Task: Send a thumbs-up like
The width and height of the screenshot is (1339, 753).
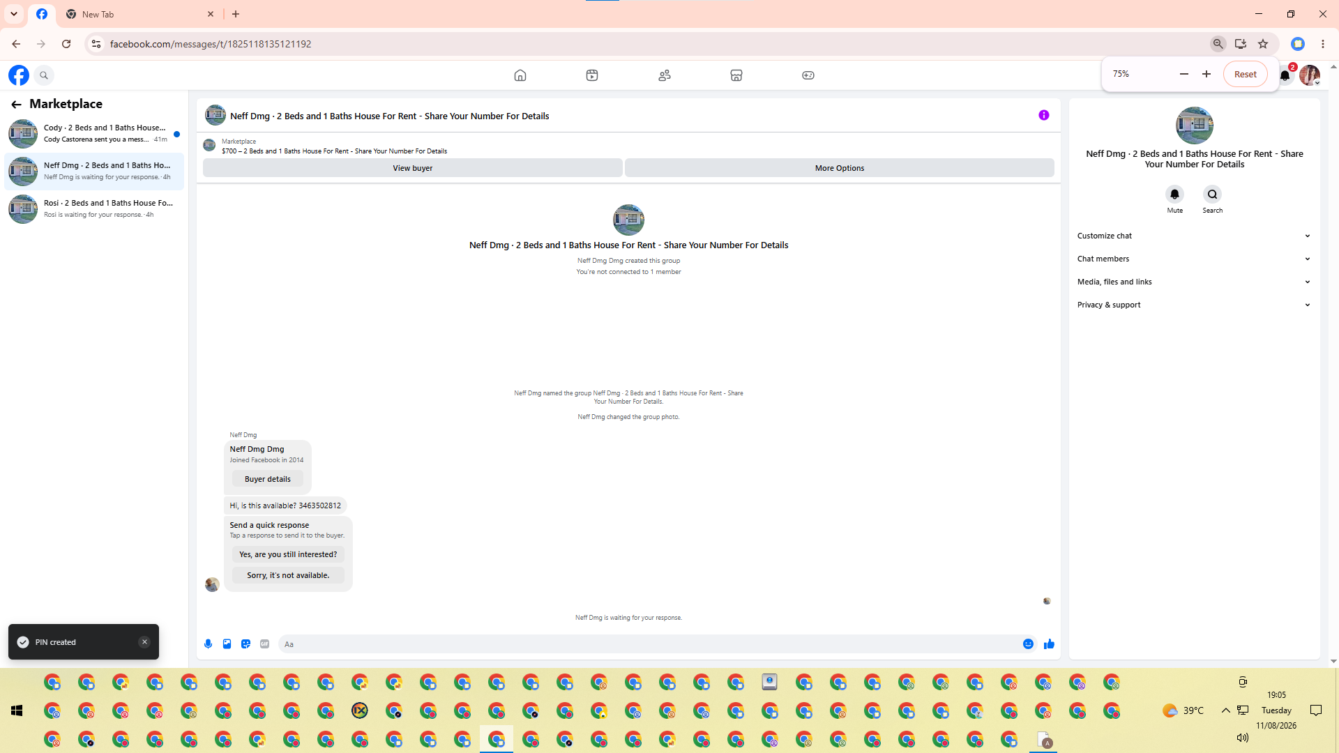Action: pyautogui.click(x=1049, y=644)
